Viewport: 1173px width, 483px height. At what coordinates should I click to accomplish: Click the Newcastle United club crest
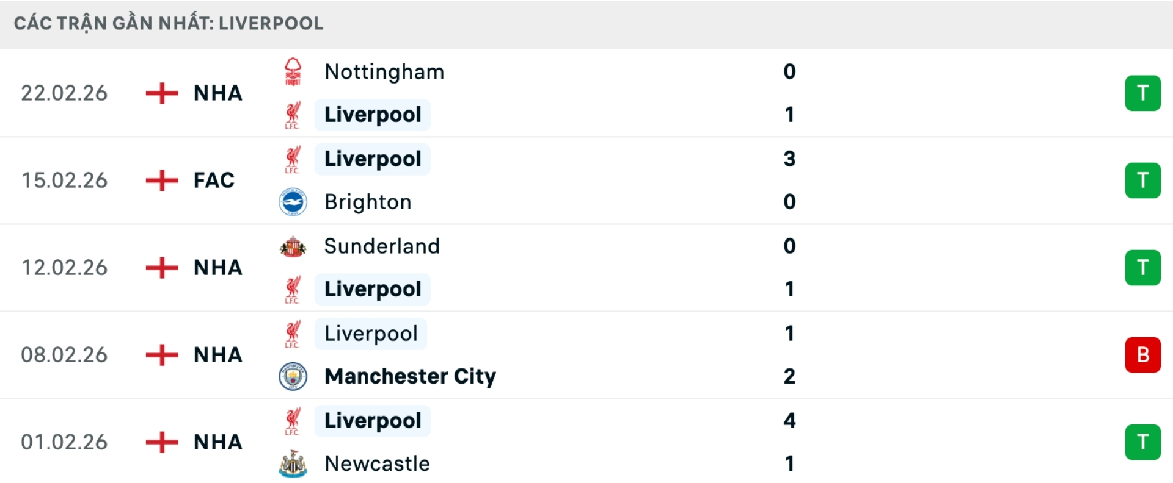click(x=293, y=463)
